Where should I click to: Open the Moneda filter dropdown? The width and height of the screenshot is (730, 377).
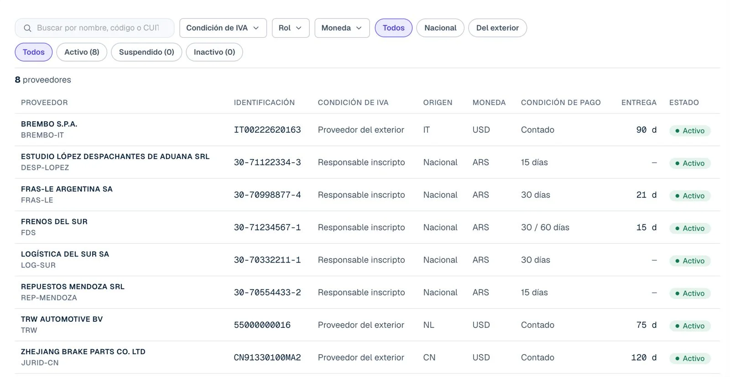tap(342, 28)
